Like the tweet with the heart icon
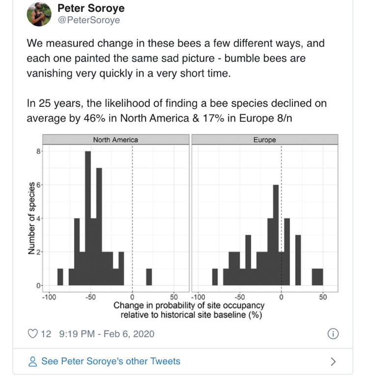This screenshot has width=368, height=378. (33, 334)
